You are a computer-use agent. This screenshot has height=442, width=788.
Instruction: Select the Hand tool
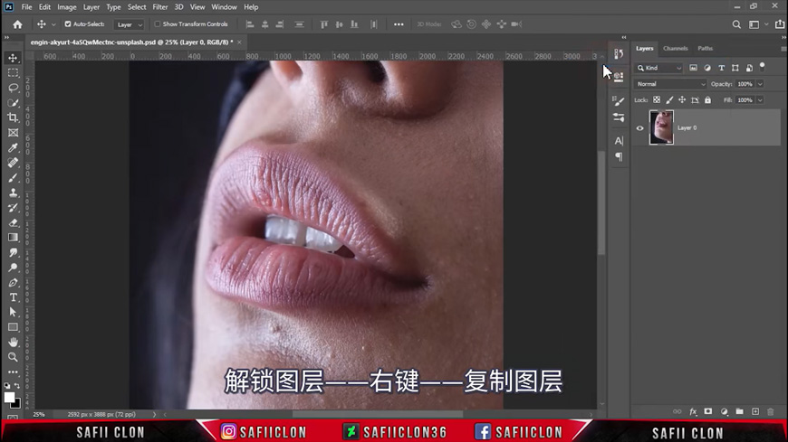tap(13, 343)
